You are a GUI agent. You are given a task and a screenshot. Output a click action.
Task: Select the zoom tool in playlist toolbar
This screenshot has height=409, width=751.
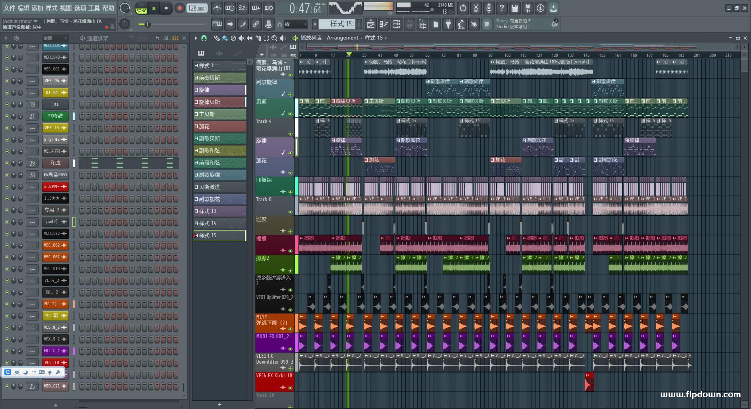274,38
